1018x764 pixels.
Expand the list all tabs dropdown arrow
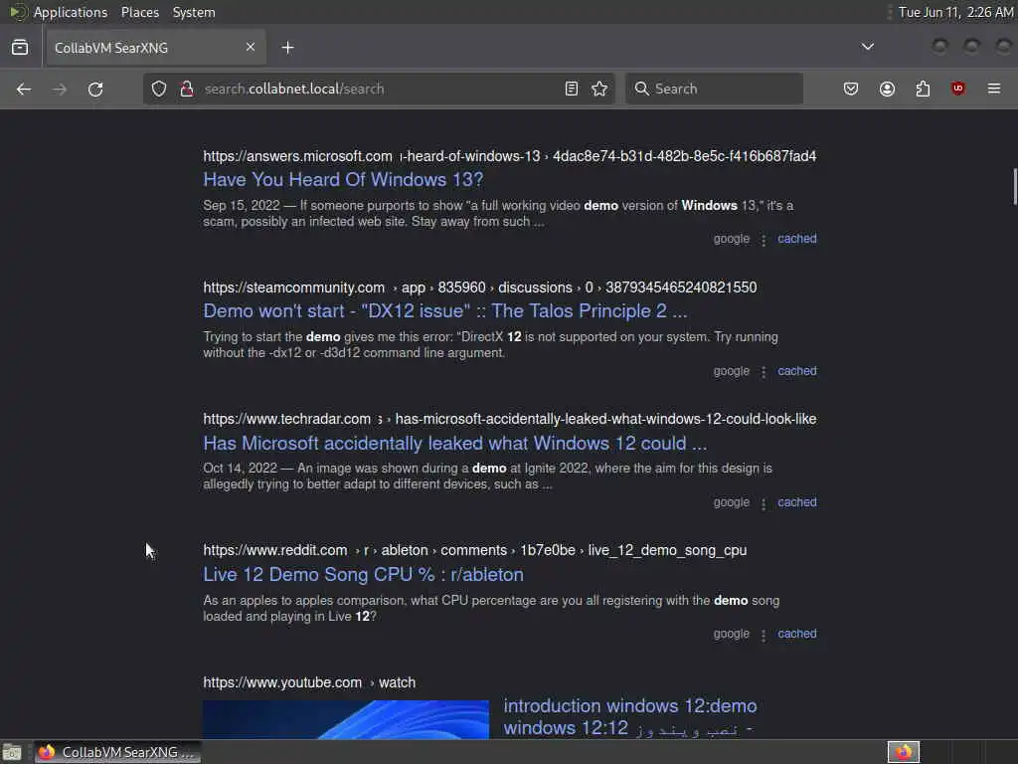click(867, 47)
